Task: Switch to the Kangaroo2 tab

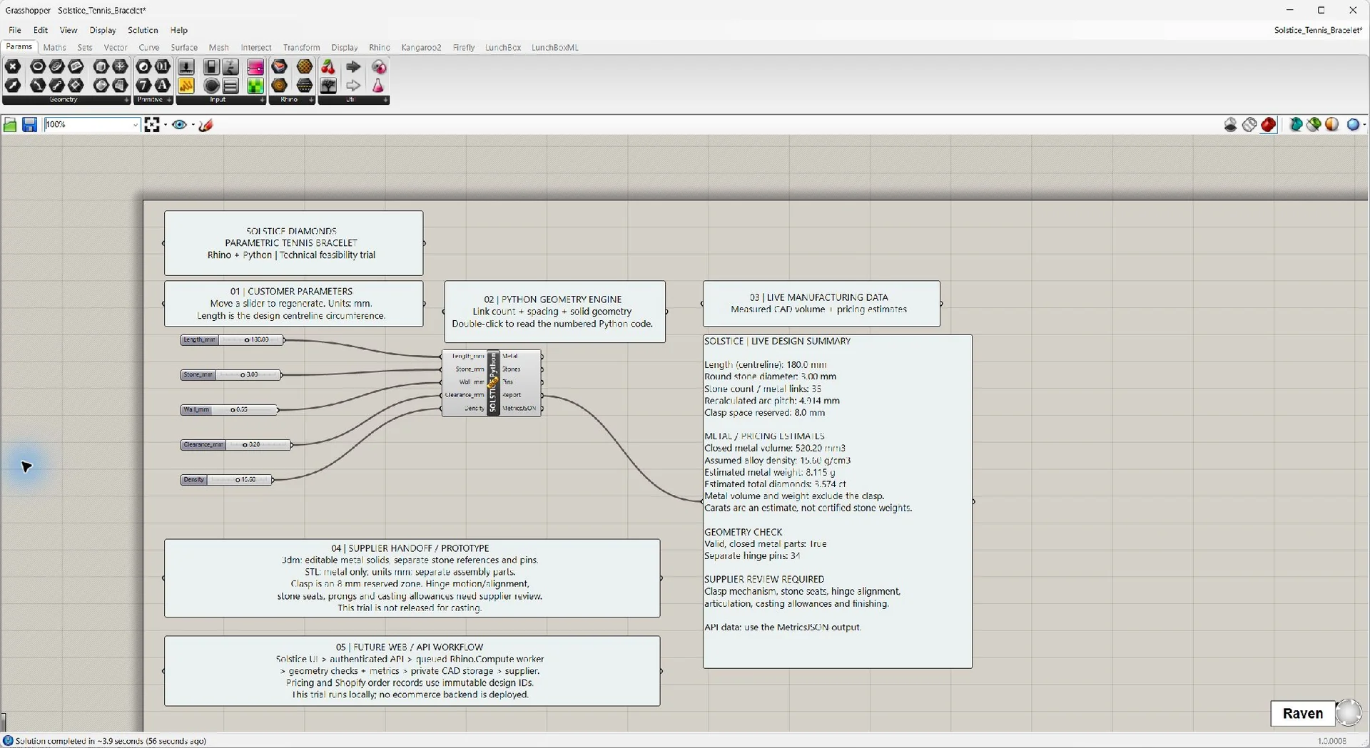Action: pyautogui.click(x=421, y=48)
